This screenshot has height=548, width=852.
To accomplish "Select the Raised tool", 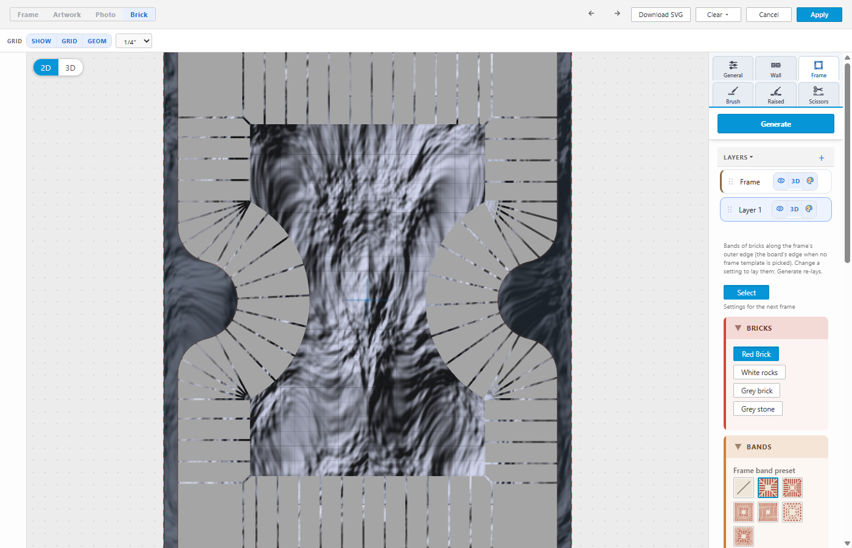I will pyautogui.click(x=776, y=95).
